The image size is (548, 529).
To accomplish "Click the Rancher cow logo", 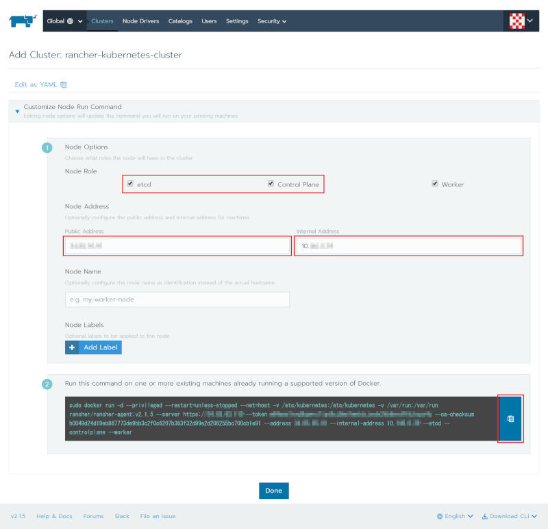I will coord(23,21).
